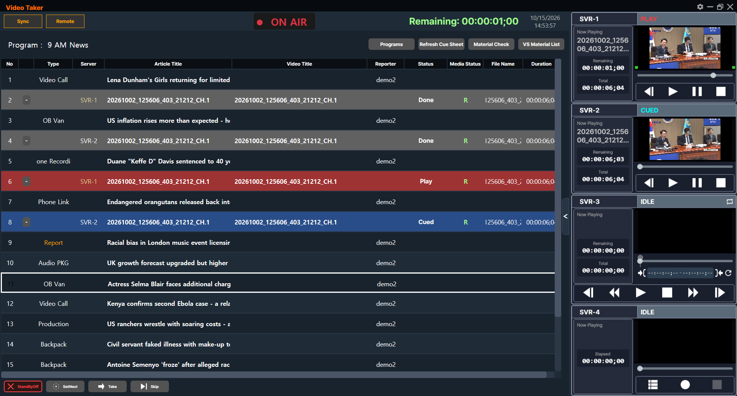This screenshot has height=396, width=737.
Task: Click SVR-2 playback position slider
Action: tap(685, 167)
